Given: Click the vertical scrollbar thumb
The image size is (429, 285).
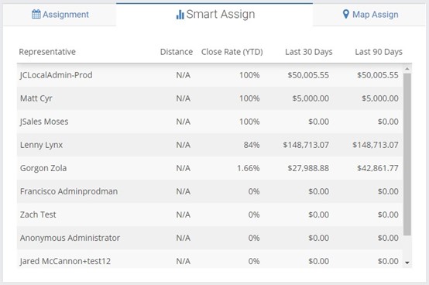Looking at the screenshot, I should pos(407,154).
